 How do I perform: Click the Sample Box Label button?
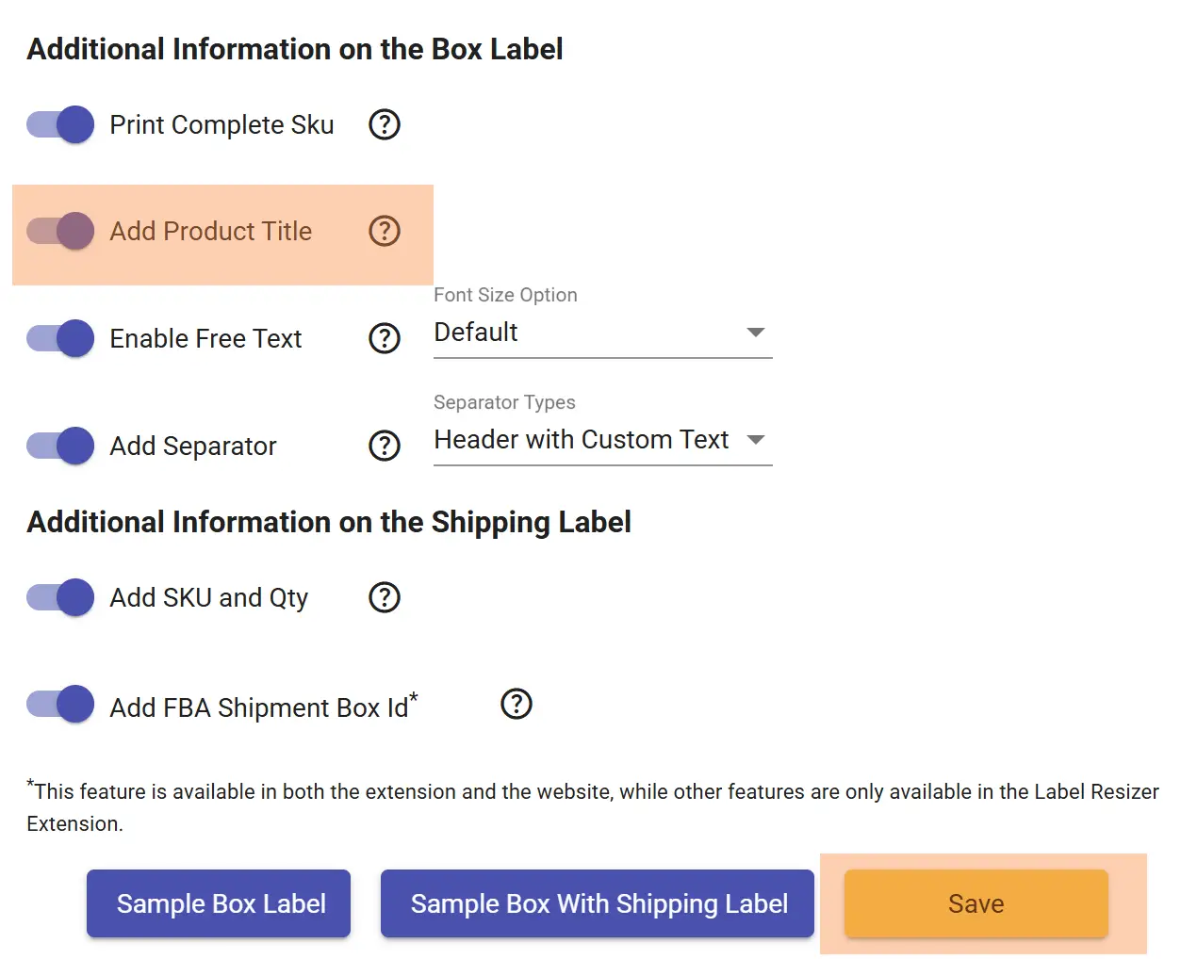[219, 903]
